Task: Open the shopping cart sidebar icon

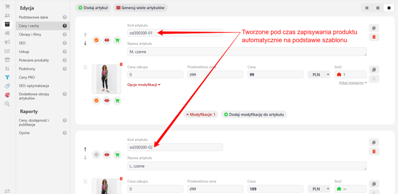Action: click(7, 6)
